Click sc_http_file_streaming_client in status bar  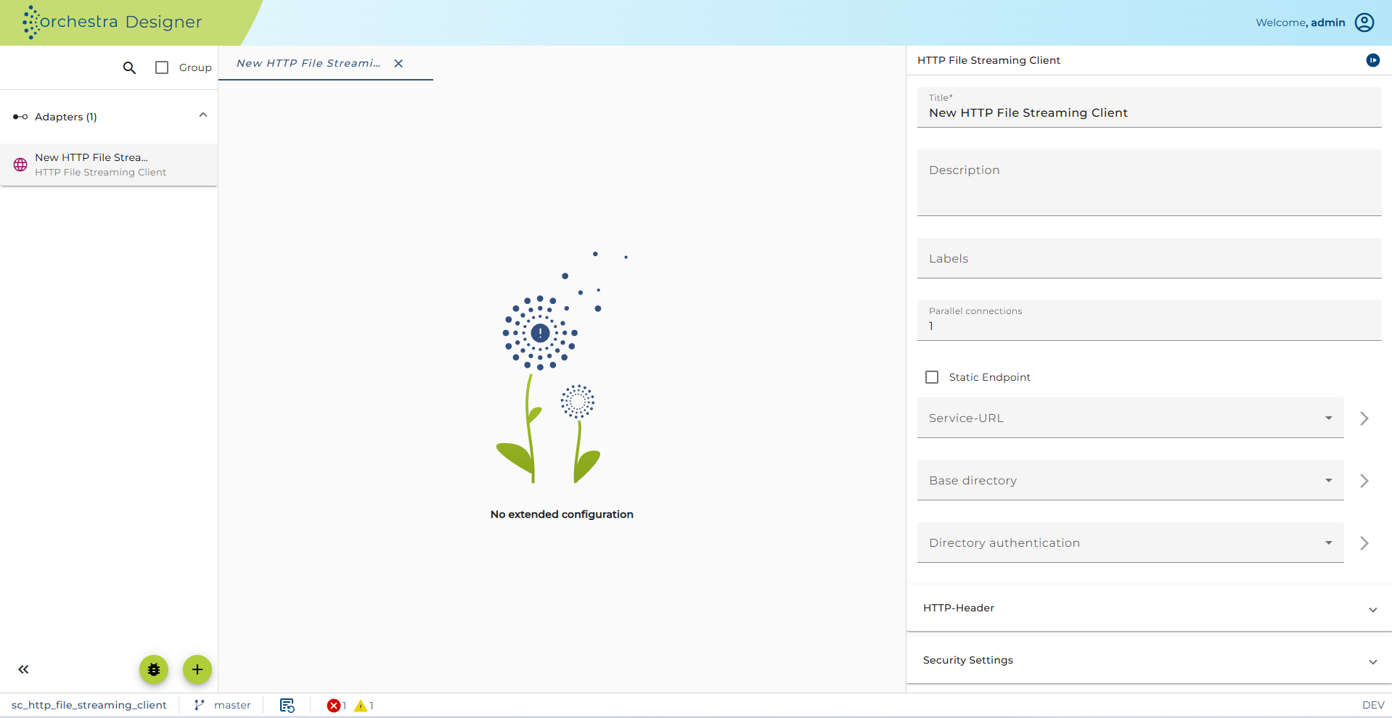pos(89,705)
